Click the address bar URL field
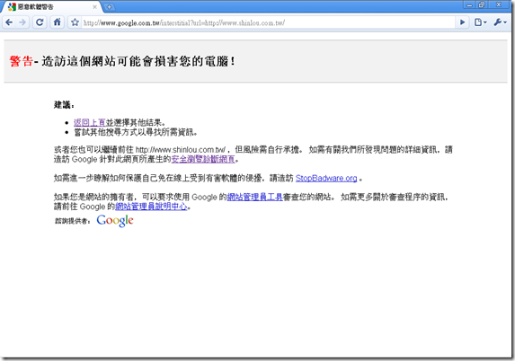This screenshot has width=515, height=361. click(268, 22)
